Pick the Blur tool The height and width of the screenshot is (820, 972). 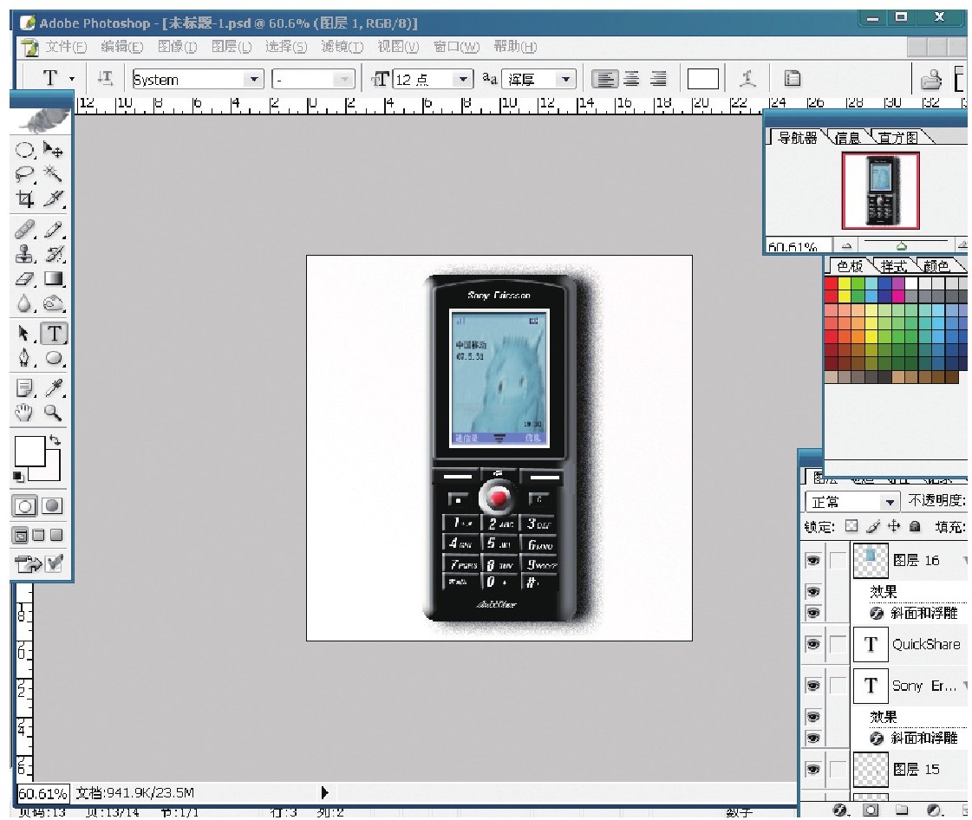coord(25,303)
